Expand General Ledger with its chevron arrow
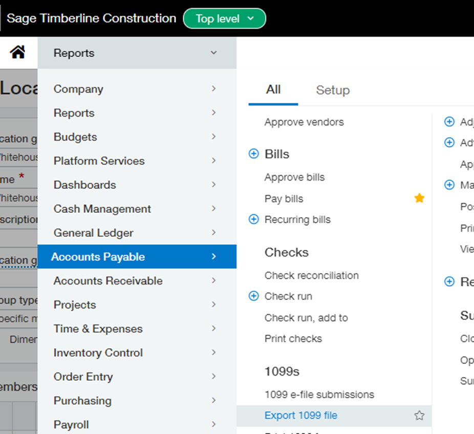 click(214, 232)
